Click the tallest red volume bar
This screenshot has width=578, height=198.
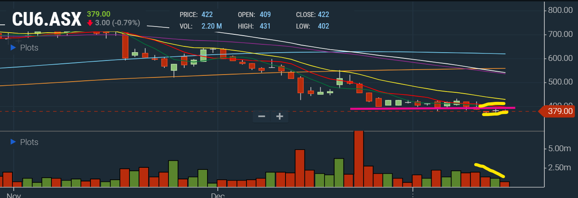[359, 159]
